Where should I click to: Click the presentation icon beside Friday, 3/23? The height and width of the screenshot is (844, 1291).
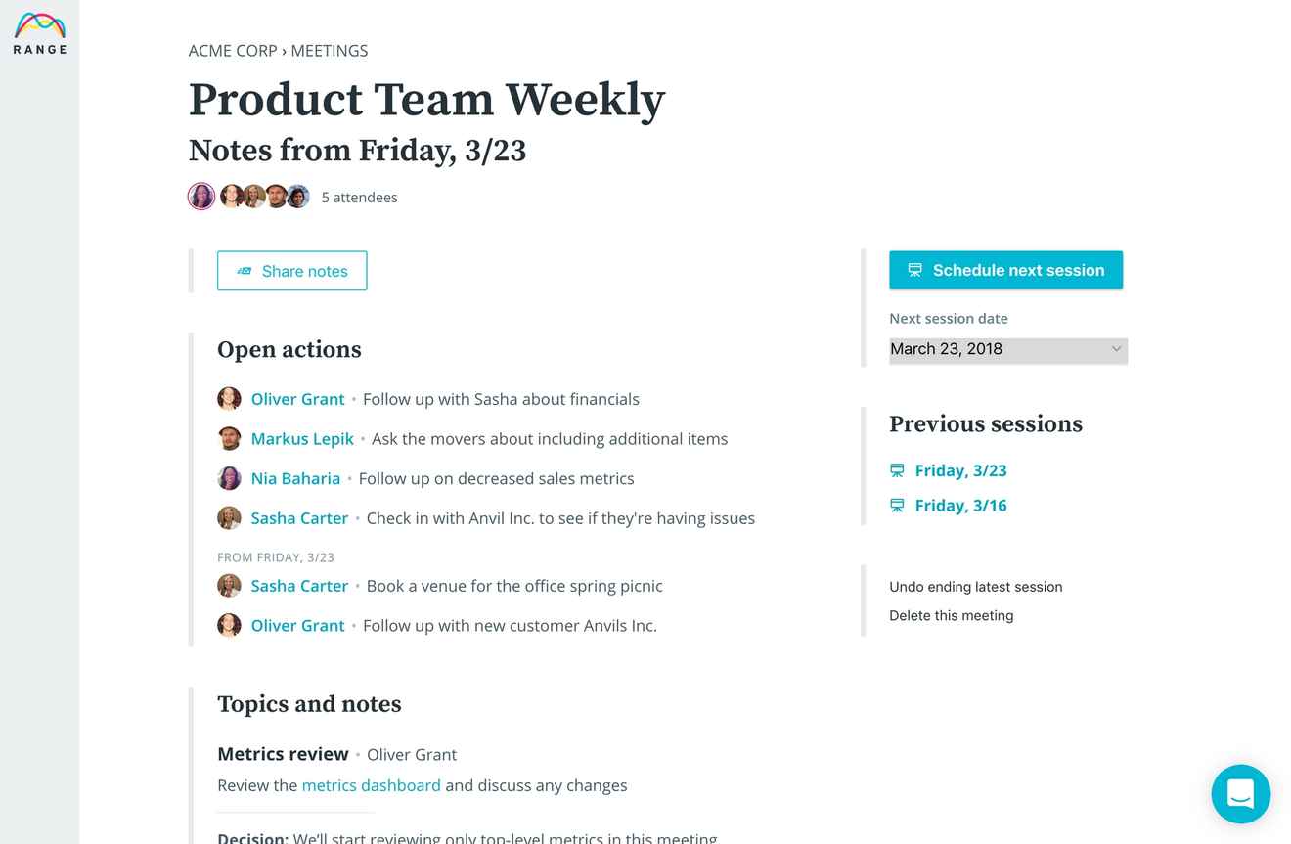897,470
